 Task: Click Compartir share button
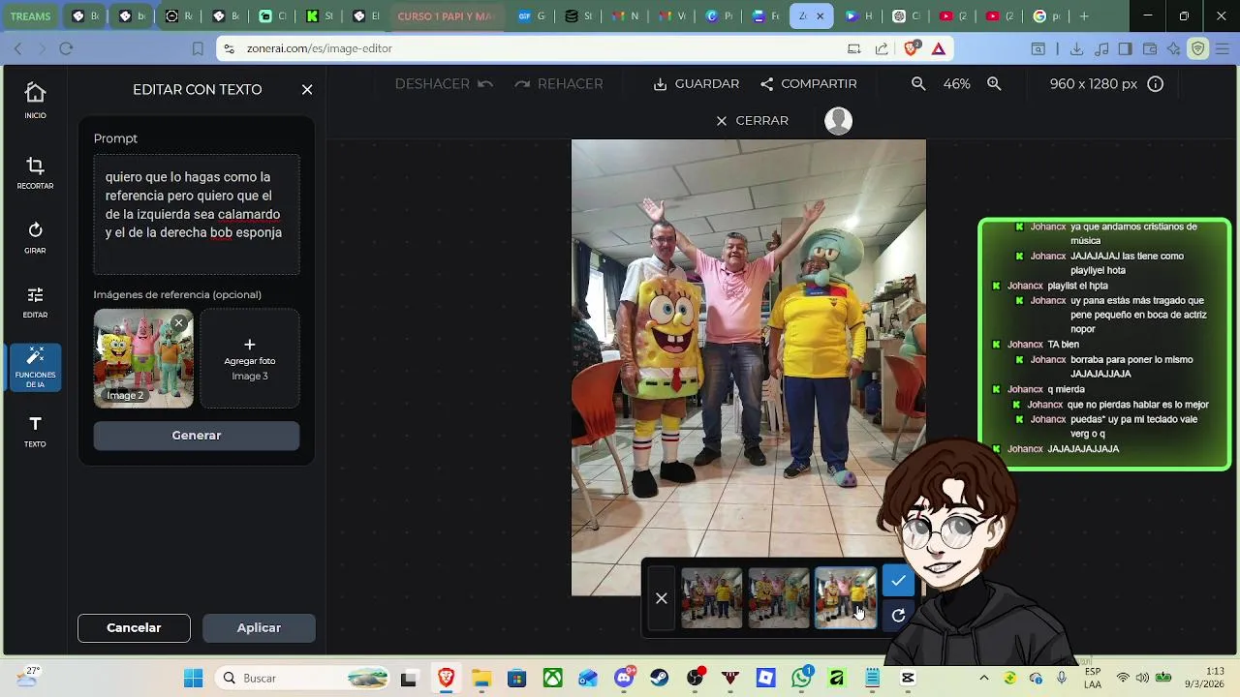pos(808,84)
